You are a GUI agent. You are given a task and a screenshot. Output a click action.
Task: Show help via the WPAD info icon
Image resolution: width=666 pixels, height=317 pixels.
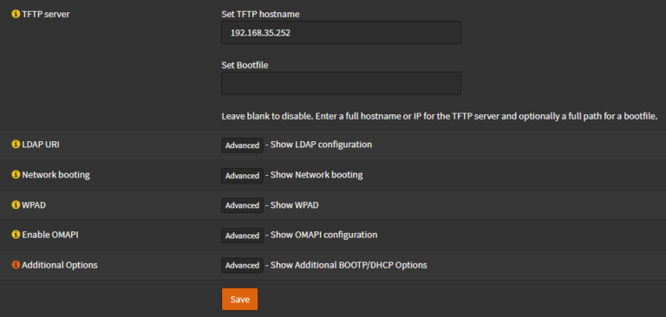coord(16,205)
